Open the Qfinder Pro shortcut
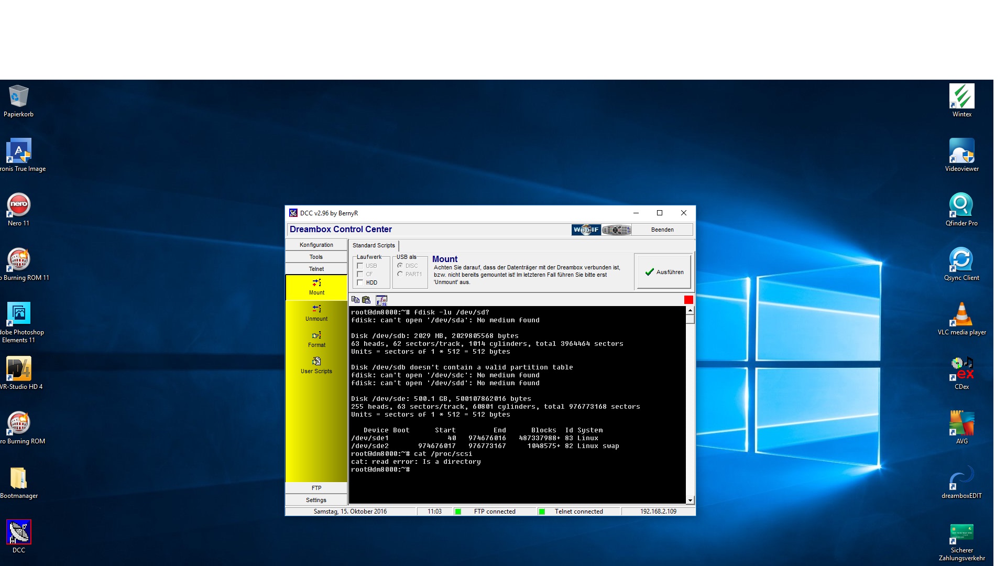 (962, 210)
